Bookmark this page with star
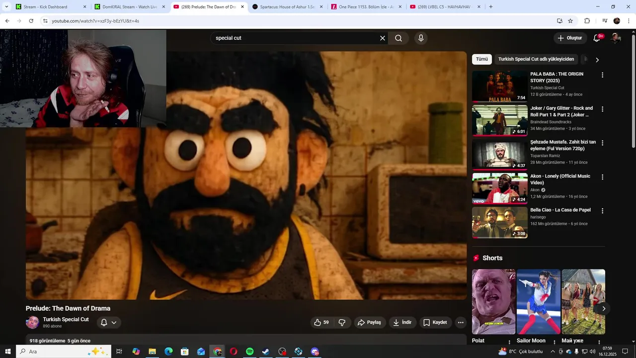 [570, 21]
